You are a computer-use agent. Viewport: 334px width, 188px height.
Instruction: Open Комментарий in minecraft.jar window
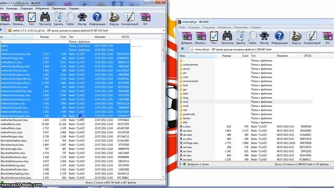pyautogui.click(x=312, y=38)
